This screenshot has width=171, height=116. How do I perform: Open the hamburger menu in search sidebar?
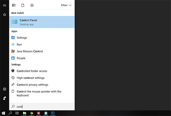(5, 5)
